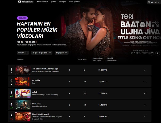The width and height of the screenshot is (161, 123).
Task: Open the Jale 2 song title
Action: [x=35, y=92]
